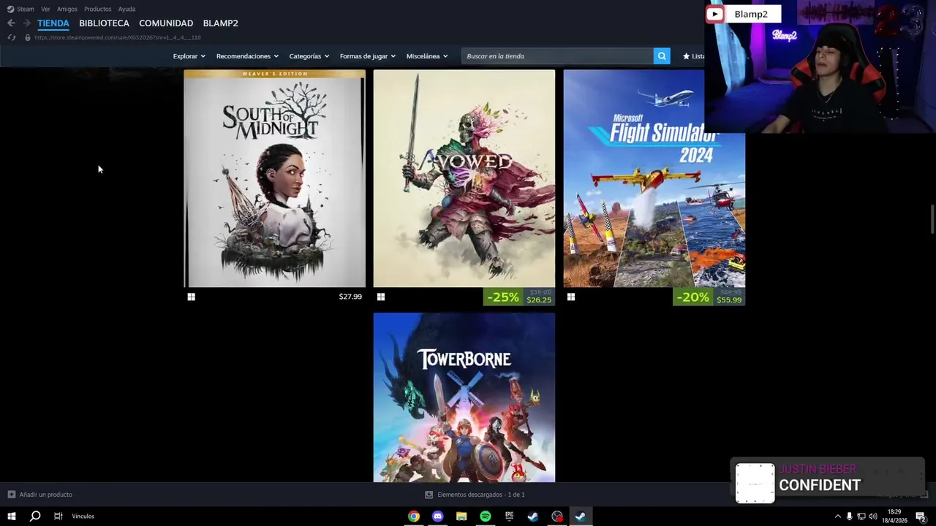Click the first Steam taskbar icon
Image resolution: width=936 pixels, height=526 pixels.
[533, 517]
